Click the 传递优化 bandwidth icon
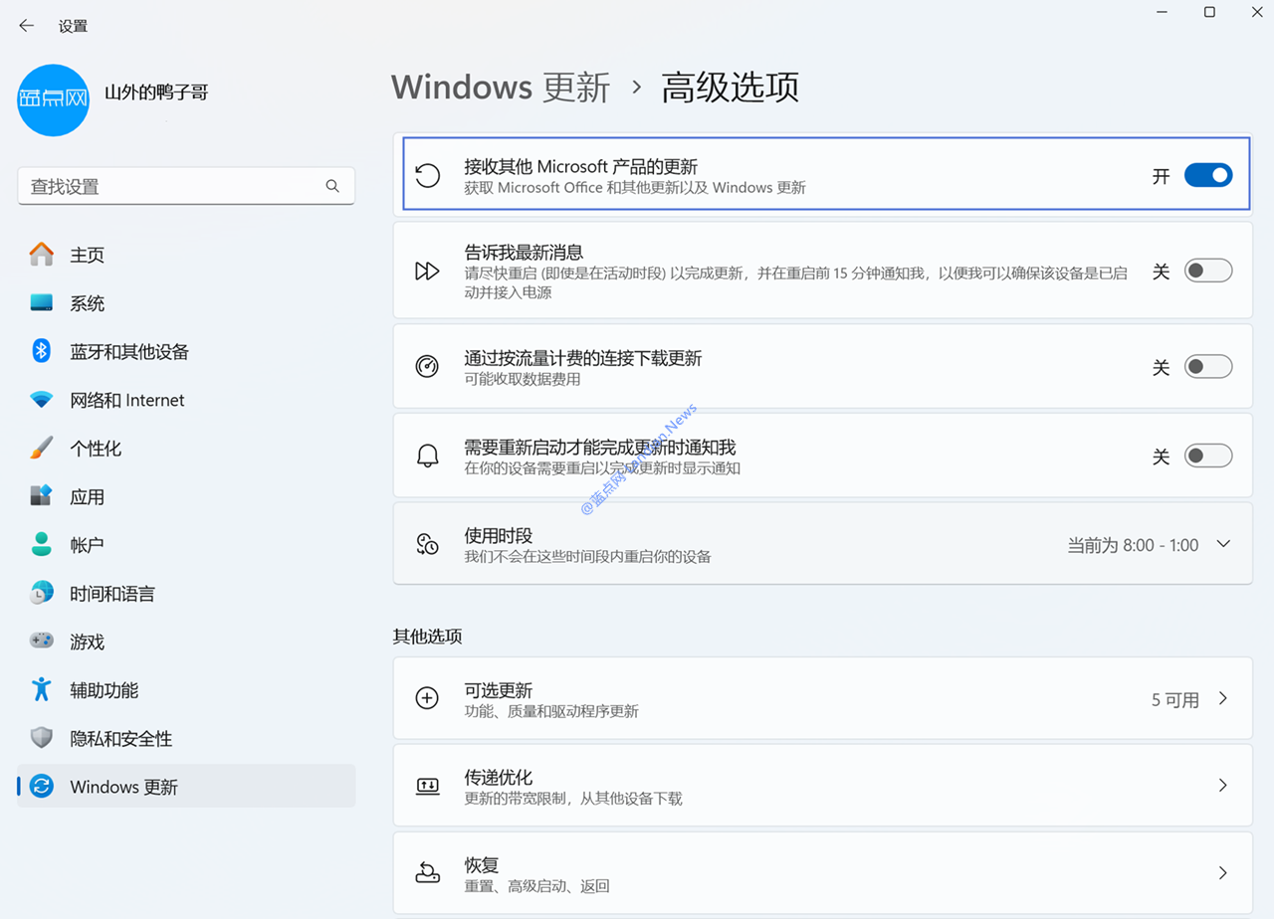 pyautogui.click(x=427, y=786)
